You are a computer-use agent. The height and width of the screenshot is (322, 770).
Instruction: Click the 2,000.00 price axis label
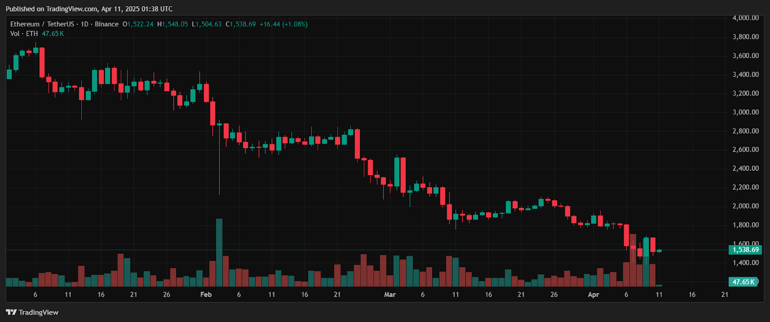pos(745,206)
